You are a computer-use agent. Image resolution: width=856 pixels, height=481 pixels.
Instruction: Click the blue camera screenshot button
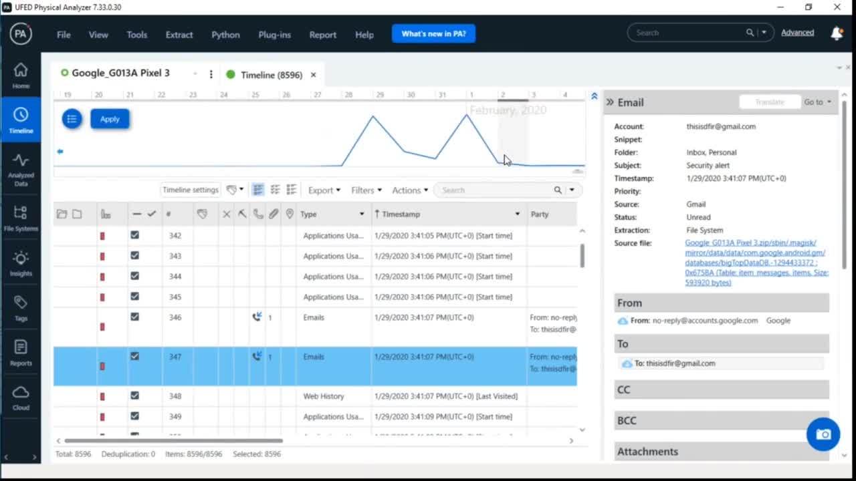(823, 434)
